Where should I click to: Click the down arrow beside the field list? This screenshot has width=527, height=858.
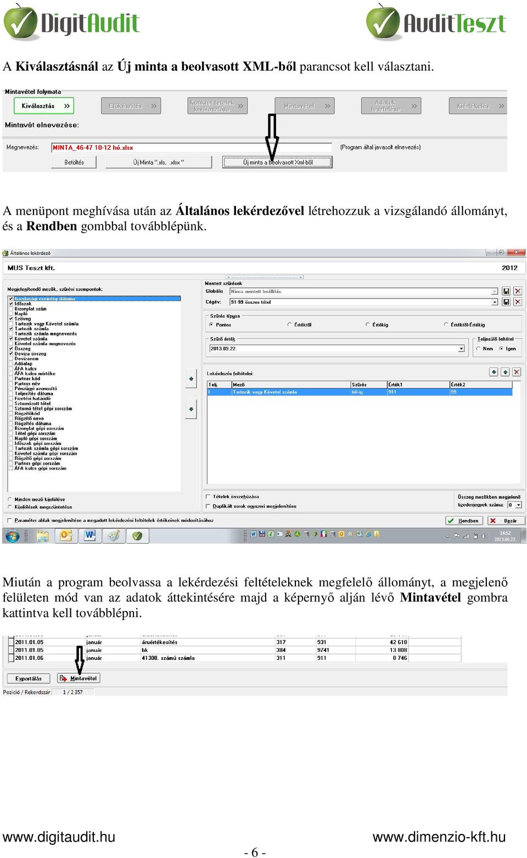coord(191,409)
